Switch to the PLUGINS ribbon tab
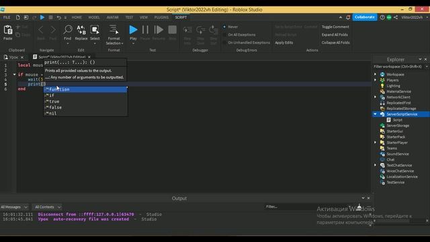The width and height of the screenshot is (430, 242). [x=161, y=17]
